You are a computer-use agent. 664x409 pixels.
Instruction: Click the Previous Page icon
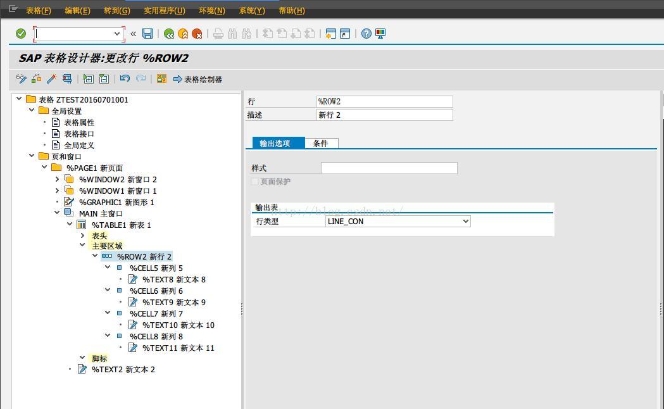[x=282, y=34]
